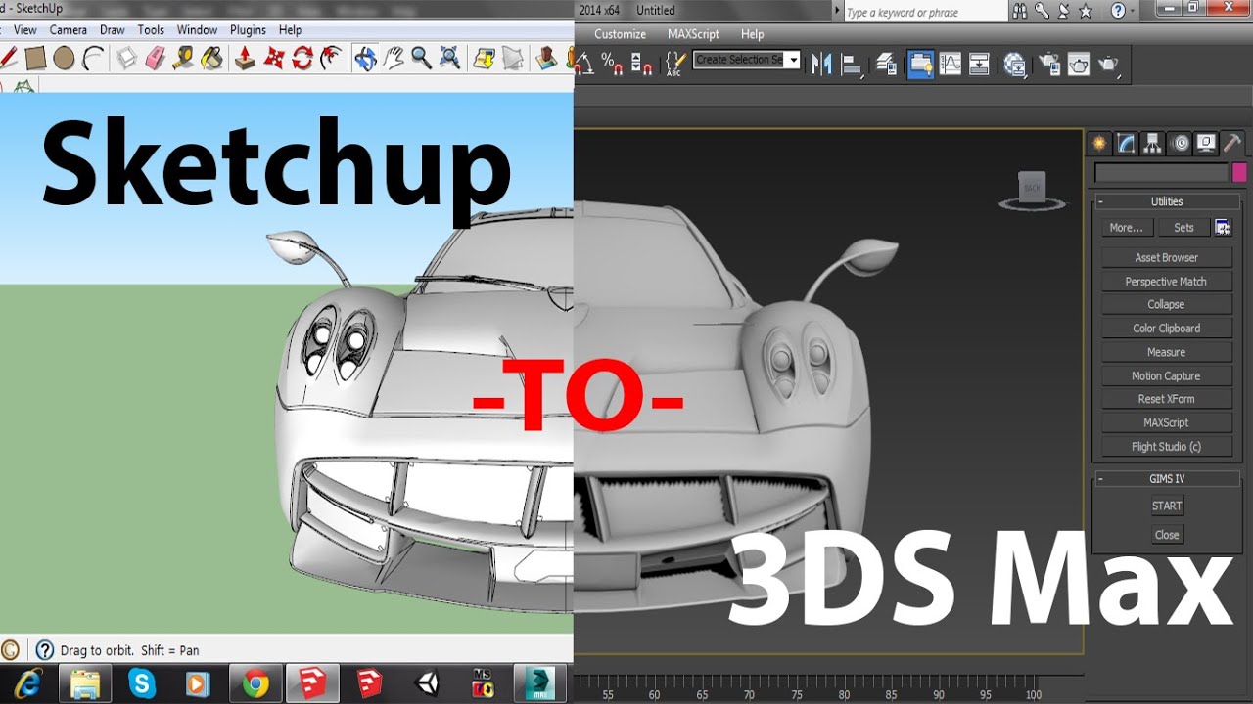The image size is (1253, 704).
Task: Activate the Push/Pull tool in SketchUp
Action: pos(245,59)
